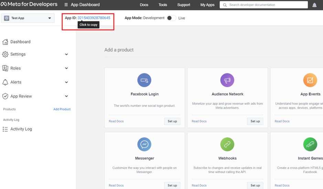Focus the Search developer documentation field
The height and width of the screenshot is (189, 323).
[264, 5]
